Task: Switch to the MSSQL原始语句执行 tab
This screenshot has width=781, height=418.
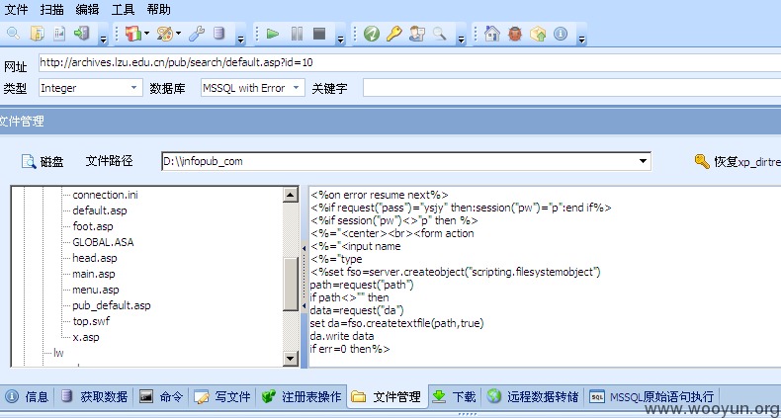Action: tap(652, 396)
